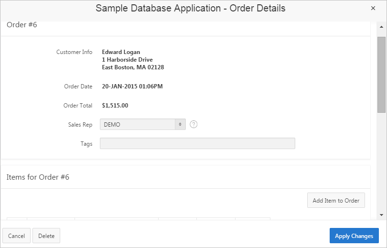Open the Sales Rep dropdown showing DEMO
Image resolution: width=387 pixels, height=248 pixels.
pyautogui.click(x=142, y=124)
